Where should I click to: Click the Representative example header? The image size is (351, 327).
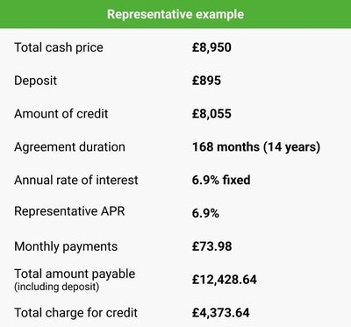[175, 14]
